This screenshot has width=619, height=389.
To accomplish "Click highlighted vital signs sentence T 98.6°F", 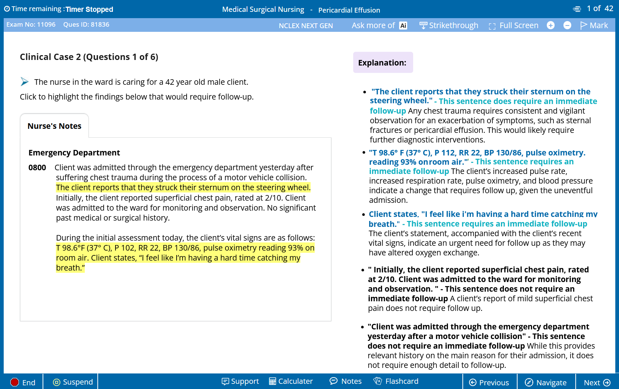I will pos(185,248).
